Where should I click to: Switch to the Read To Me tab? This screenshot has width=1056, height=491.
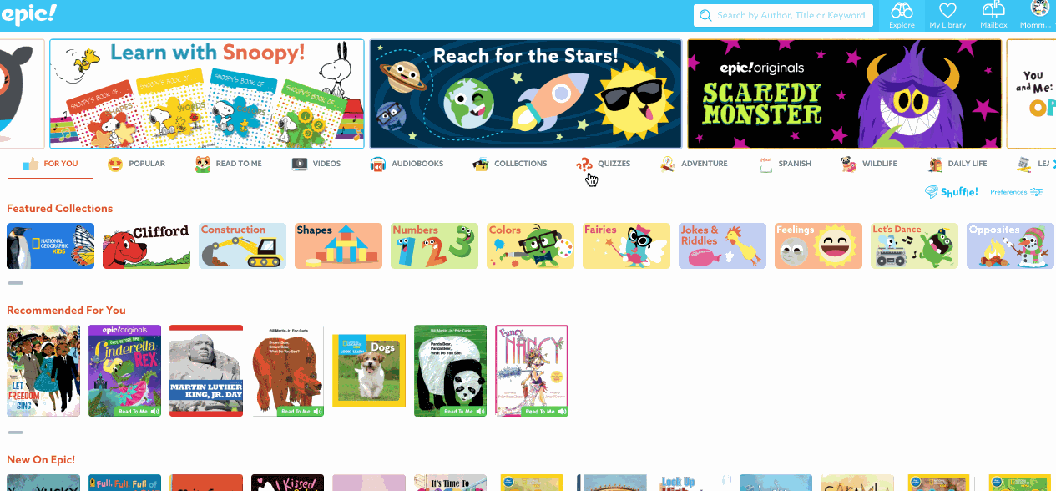click(x=228, y=164)
